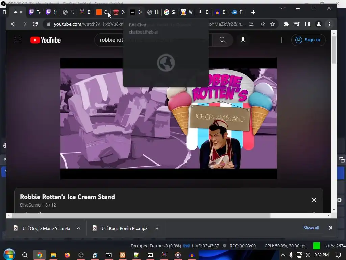Switch to the last tab labeled Fi
Image resolution: width=346 pixels, height=260 pixels.
tap(238, 12)
